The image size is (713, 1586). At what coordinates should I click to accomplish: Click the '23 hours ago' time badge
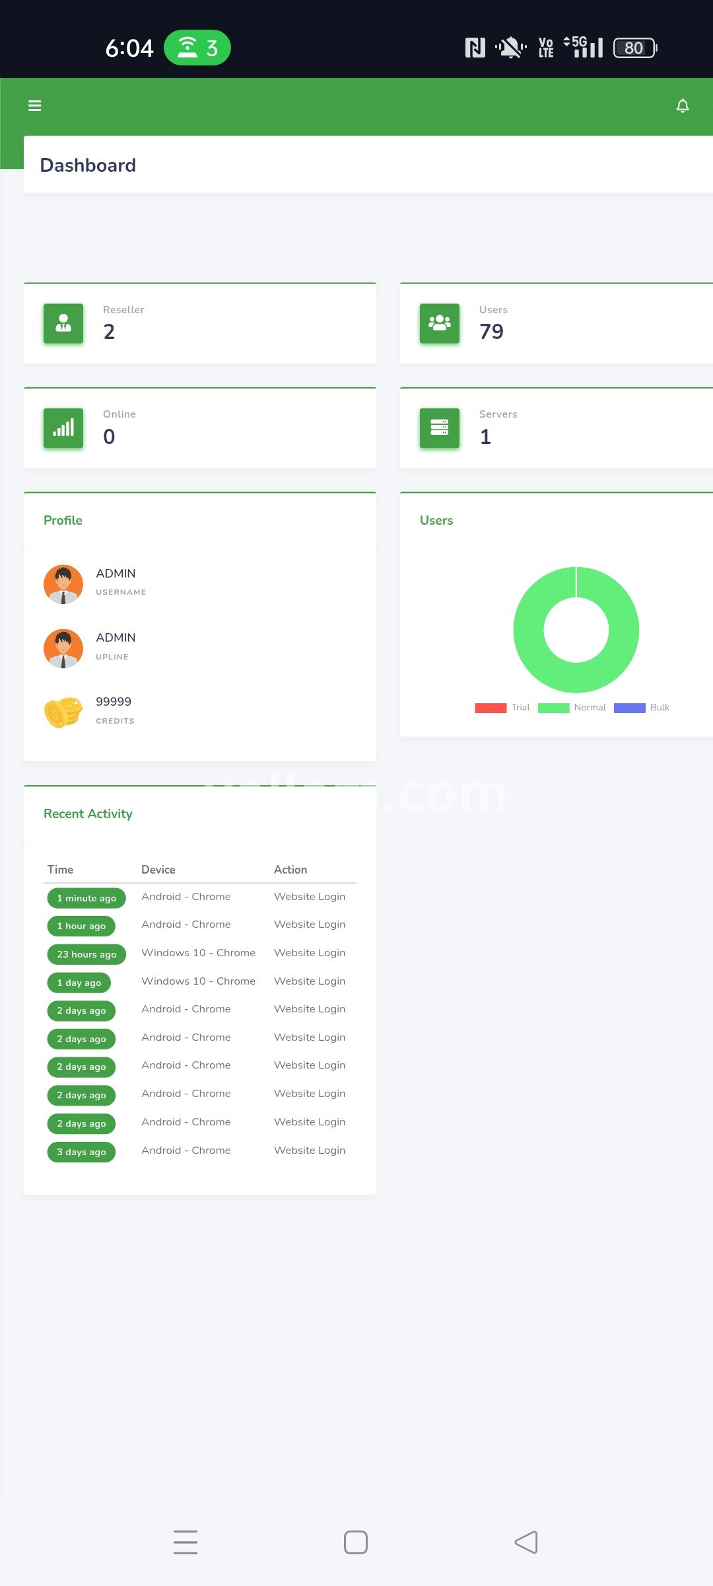tap(86, 954)
